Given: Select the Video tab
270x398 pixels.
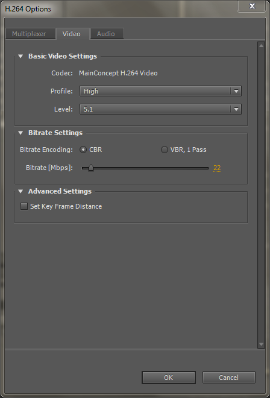Looking at the screenshot, I should coord(72,34).
